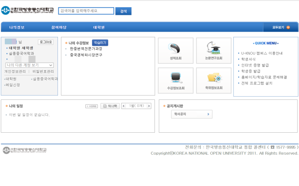Click the MORE button in 나의 일정

pyautogui.click(x=91, y=106)
